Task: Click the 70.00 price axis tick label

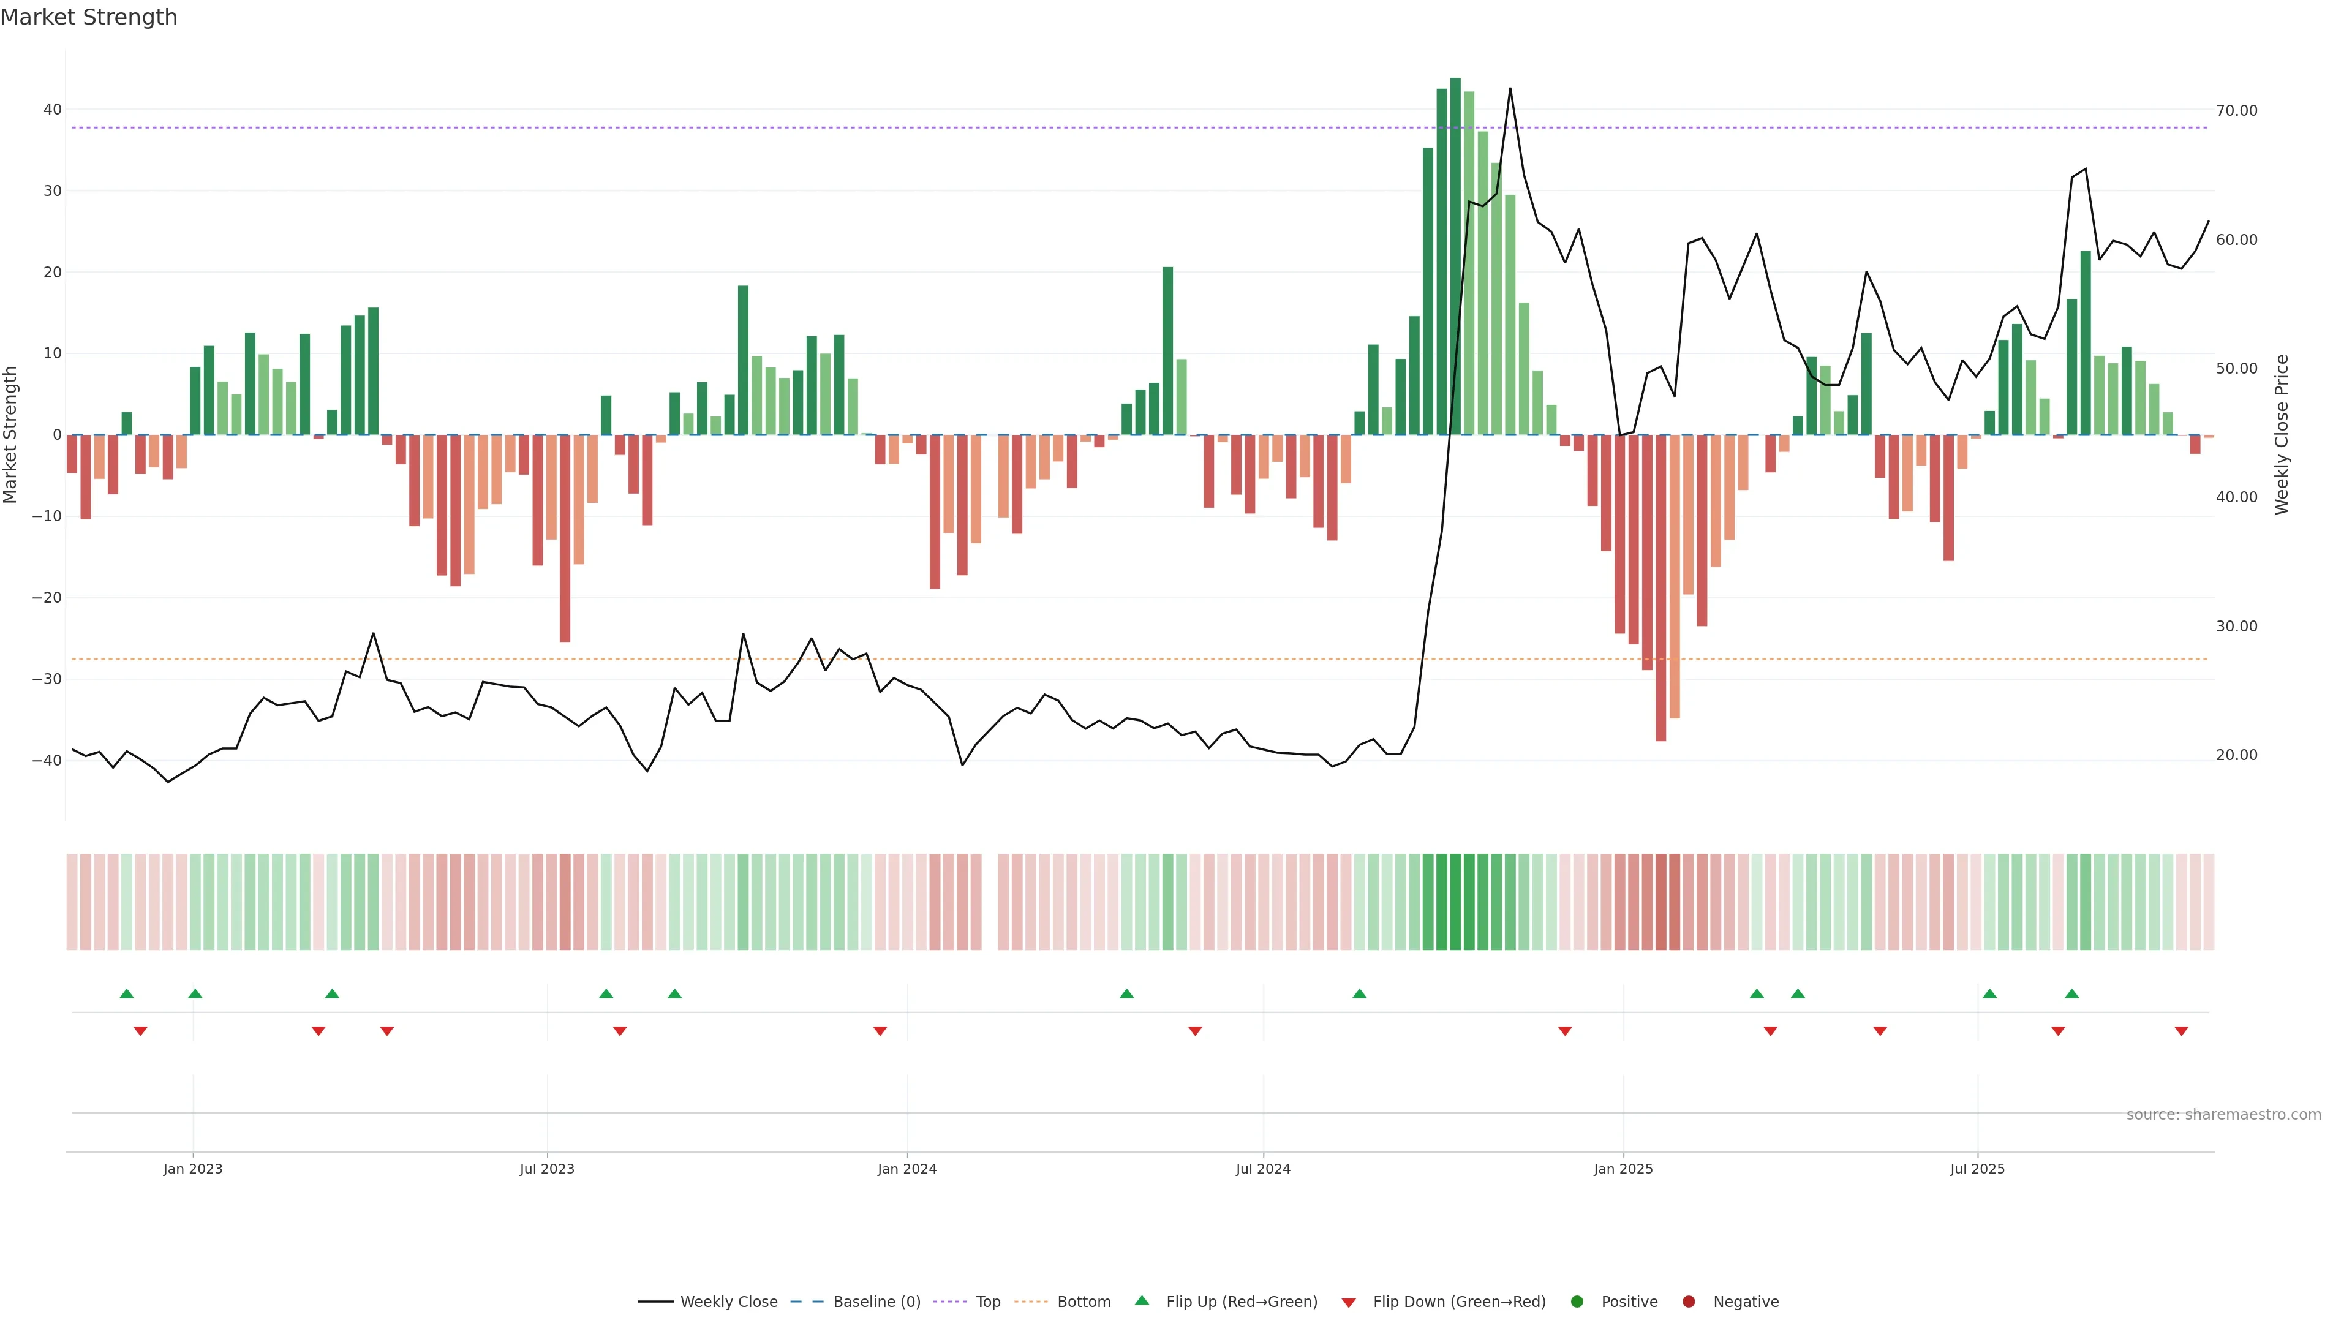Action: pyautogui.click(x=2236, y=110)
